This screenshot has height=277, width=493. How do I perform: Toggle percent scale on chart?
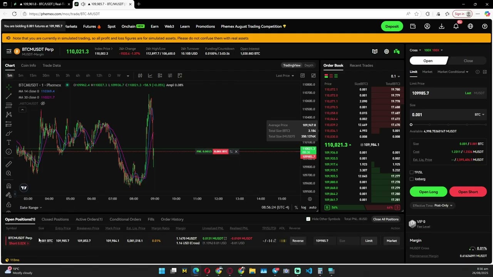tap(296, 207)
